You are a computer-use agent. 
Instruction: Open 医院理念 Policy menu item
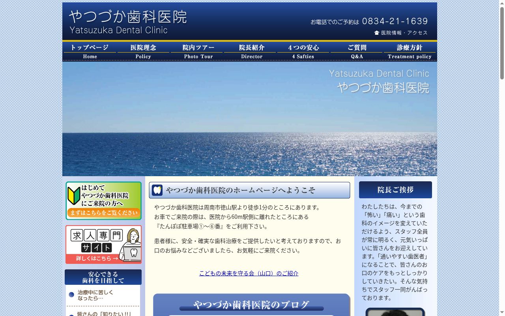coord(143,51)
